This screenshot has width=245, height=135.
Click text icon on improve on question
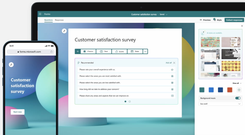(x=172, y=96)
